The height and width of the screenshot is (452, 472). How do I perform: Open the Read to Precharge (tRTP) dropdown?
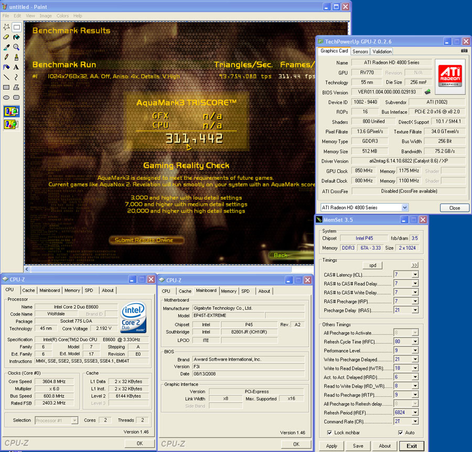415,394
